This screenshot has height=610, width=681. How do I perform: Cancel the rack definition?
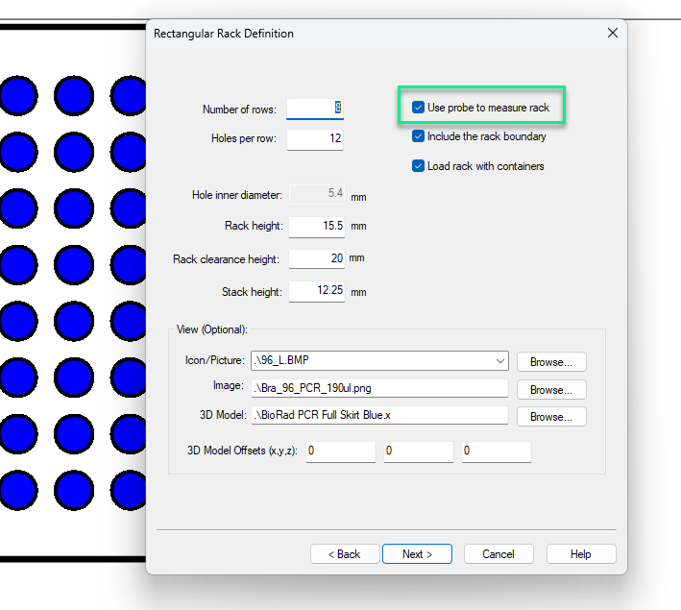pos(499,554)
